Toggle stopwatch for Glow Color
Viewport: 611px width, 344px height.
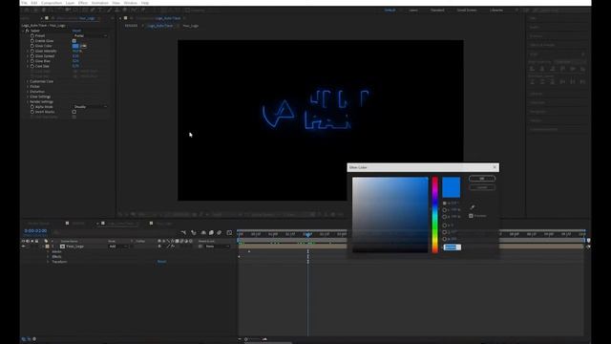point(32,46)
